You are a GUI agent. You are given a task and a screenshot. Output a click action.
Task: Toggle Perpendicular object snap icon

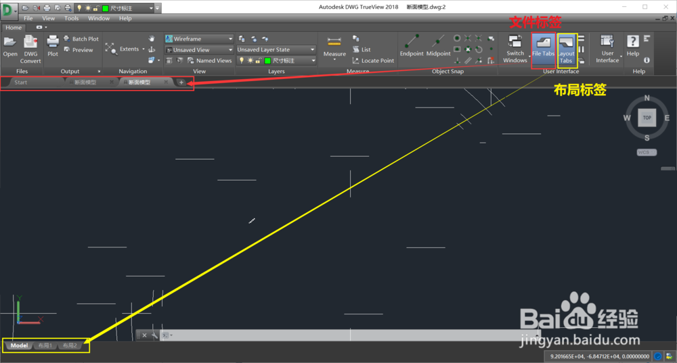coord(457,61)
